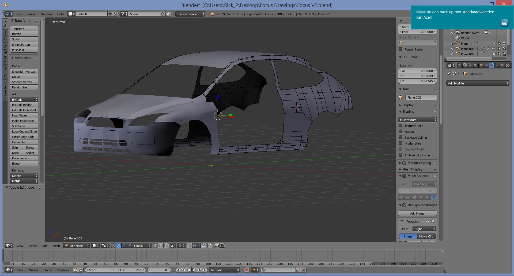Click the 3D Cursor X location field

click(417, 71)
